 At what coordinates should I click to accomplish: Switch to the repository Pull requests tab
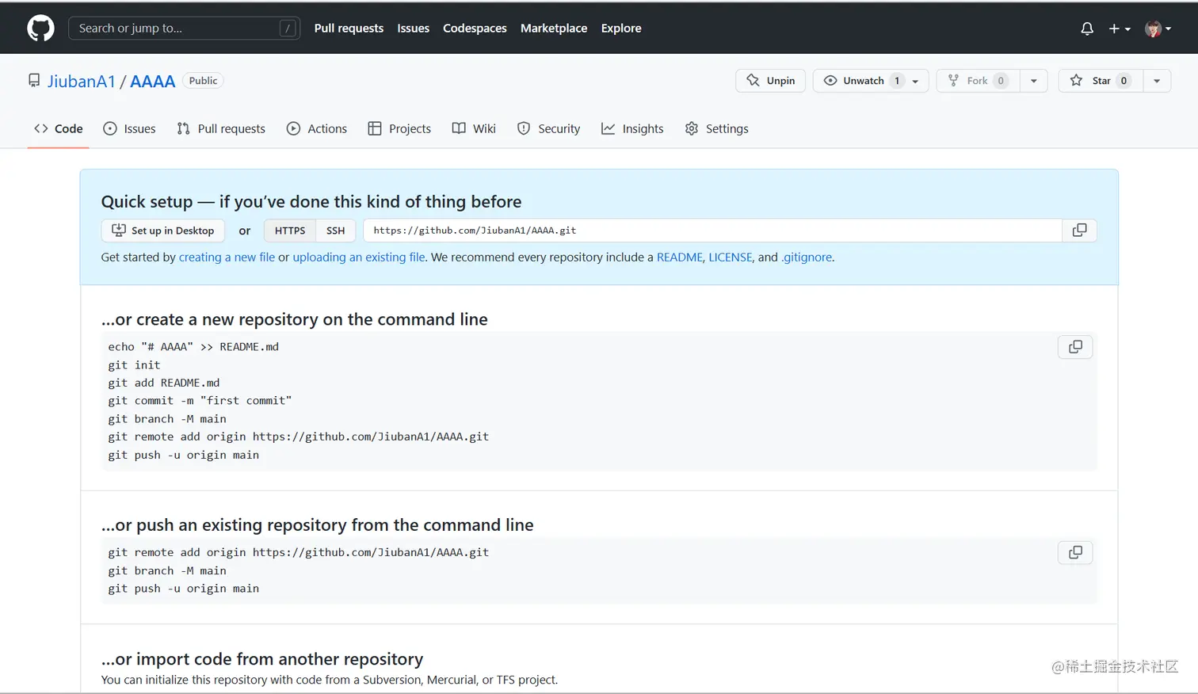point(221,128)
